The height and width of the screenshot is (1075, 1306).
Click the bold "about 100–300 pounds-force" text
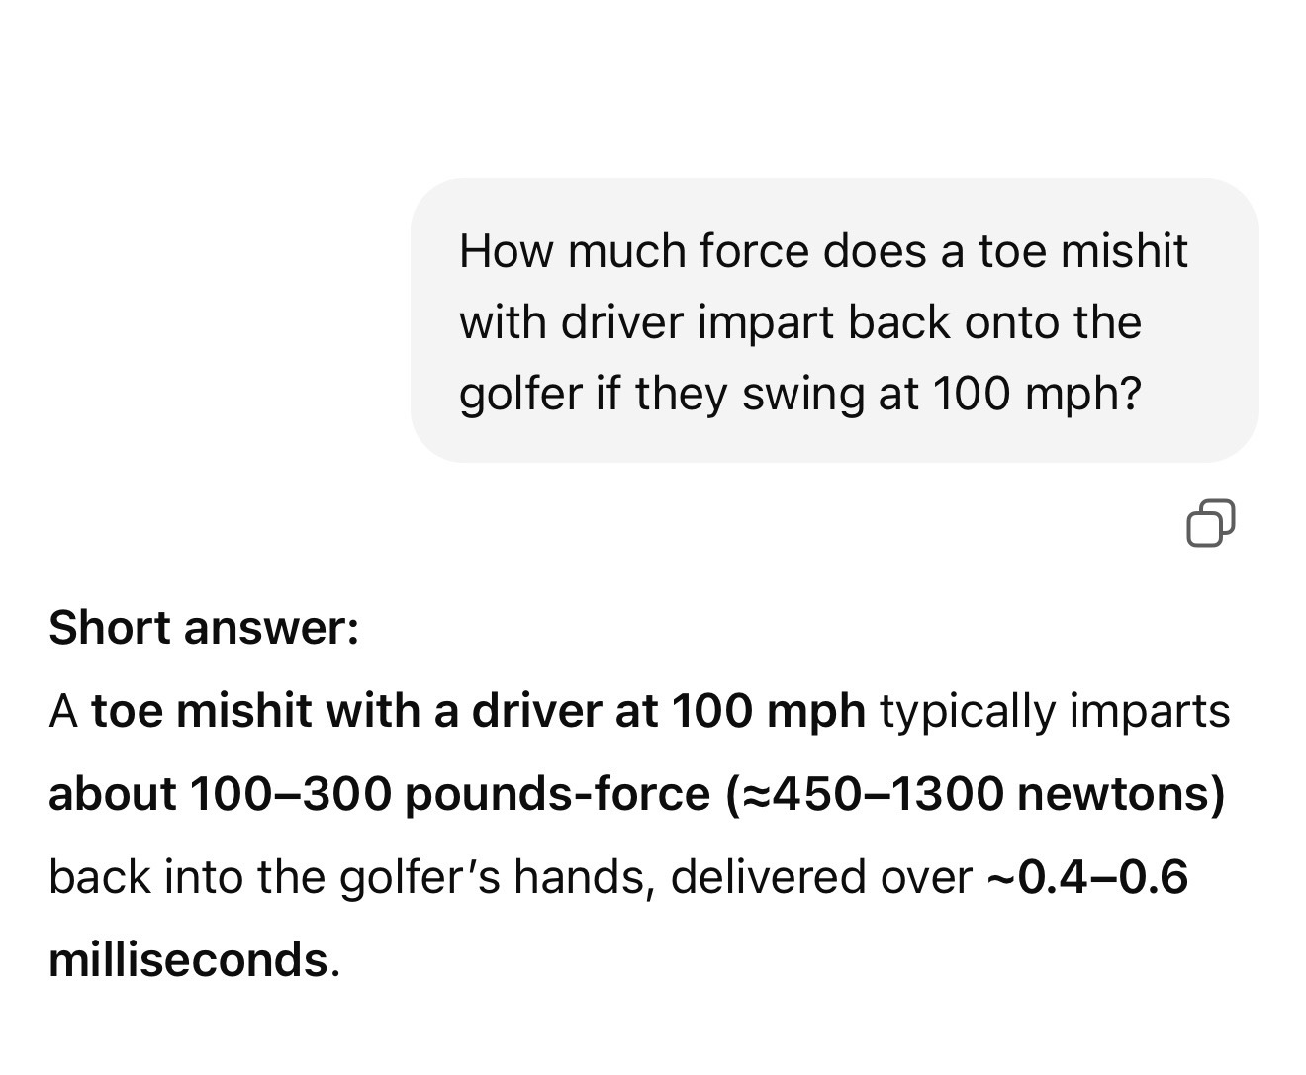[x=379, y=793]
